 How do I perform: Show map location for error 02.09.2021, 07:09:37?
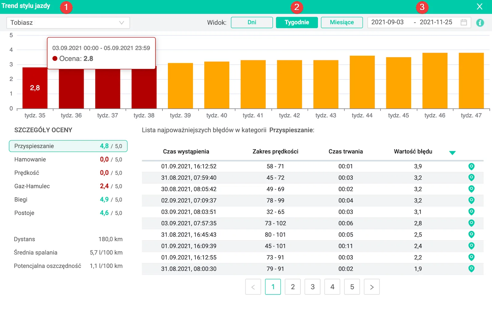pos(471,200)
